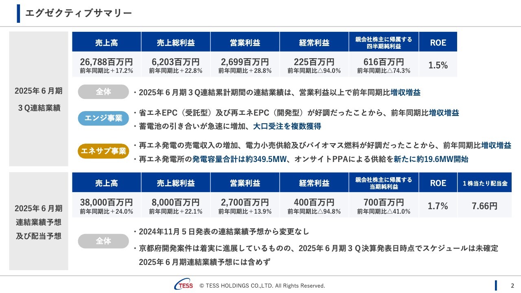Click 前年同期比△94.8% in forecast table

[314, 212]
